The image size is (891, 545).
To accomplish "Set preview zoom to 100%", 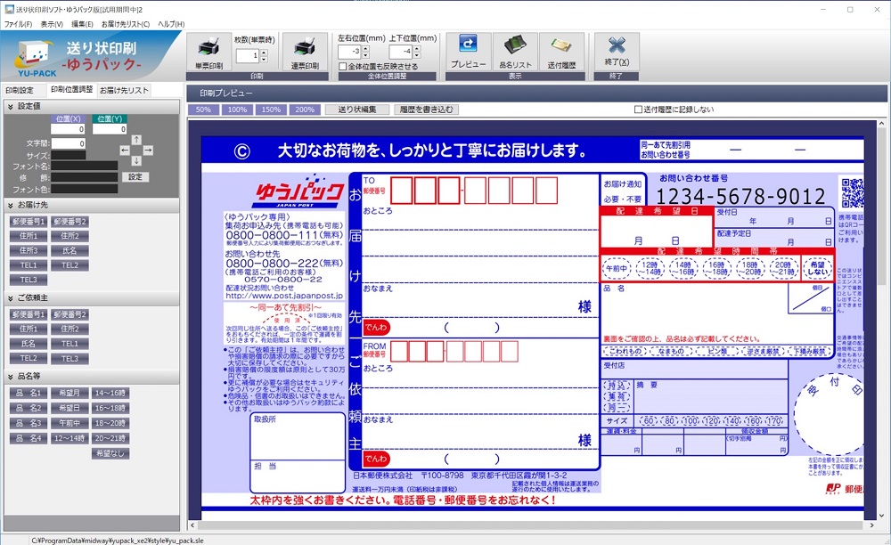I will tap(237, 110).
